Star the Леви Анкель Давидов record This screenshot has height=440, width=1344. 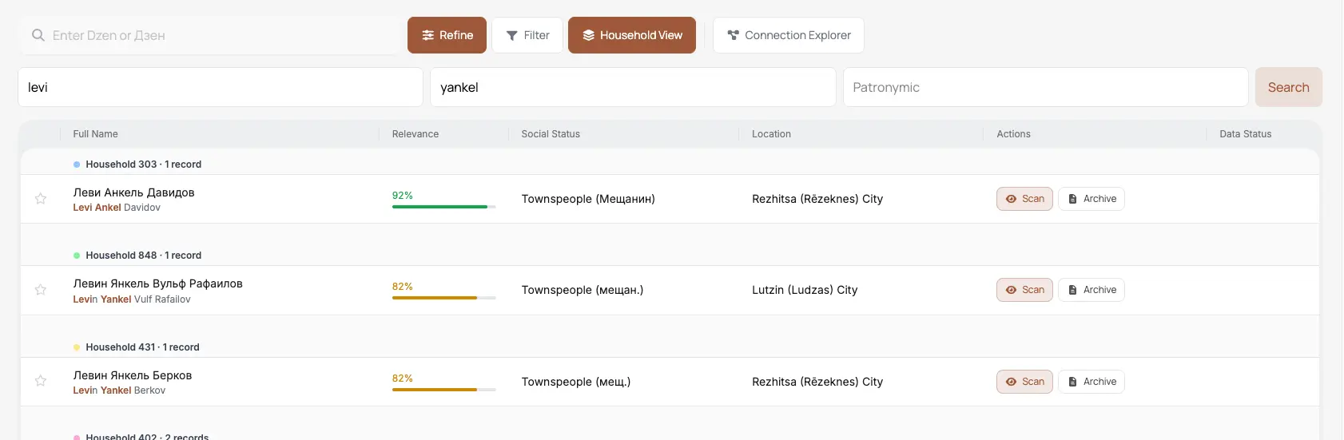click(x=41, y=199)
